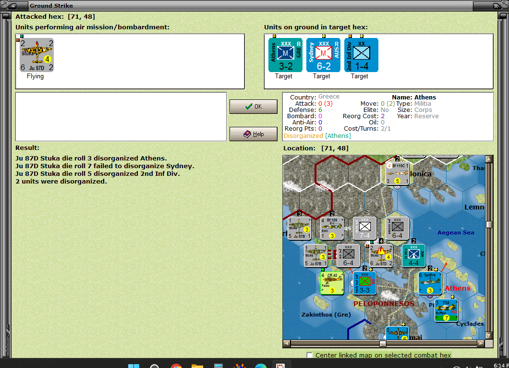The height and width of the screenshot is (368, 509).
Task: Click the Athens 3-2 militia target counter
Action: coord(284,55)
